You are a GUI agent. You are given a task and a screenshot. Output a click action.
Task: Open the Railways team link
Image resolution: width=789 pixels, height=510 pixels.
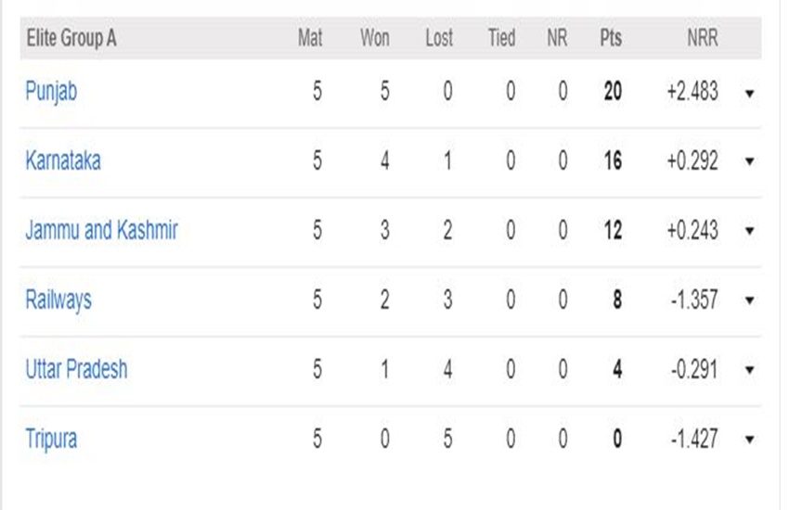[x=58, y=300]
